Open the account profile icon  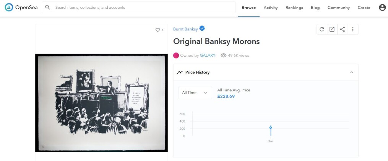tap(382, 8)
